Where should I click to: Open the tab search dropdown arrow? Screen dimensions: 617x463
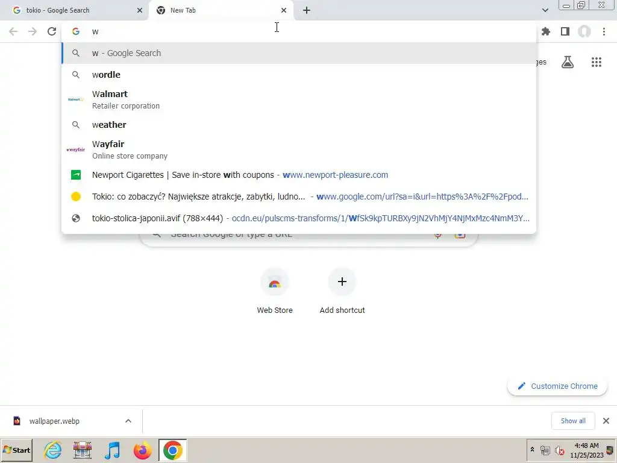[545, 10]
